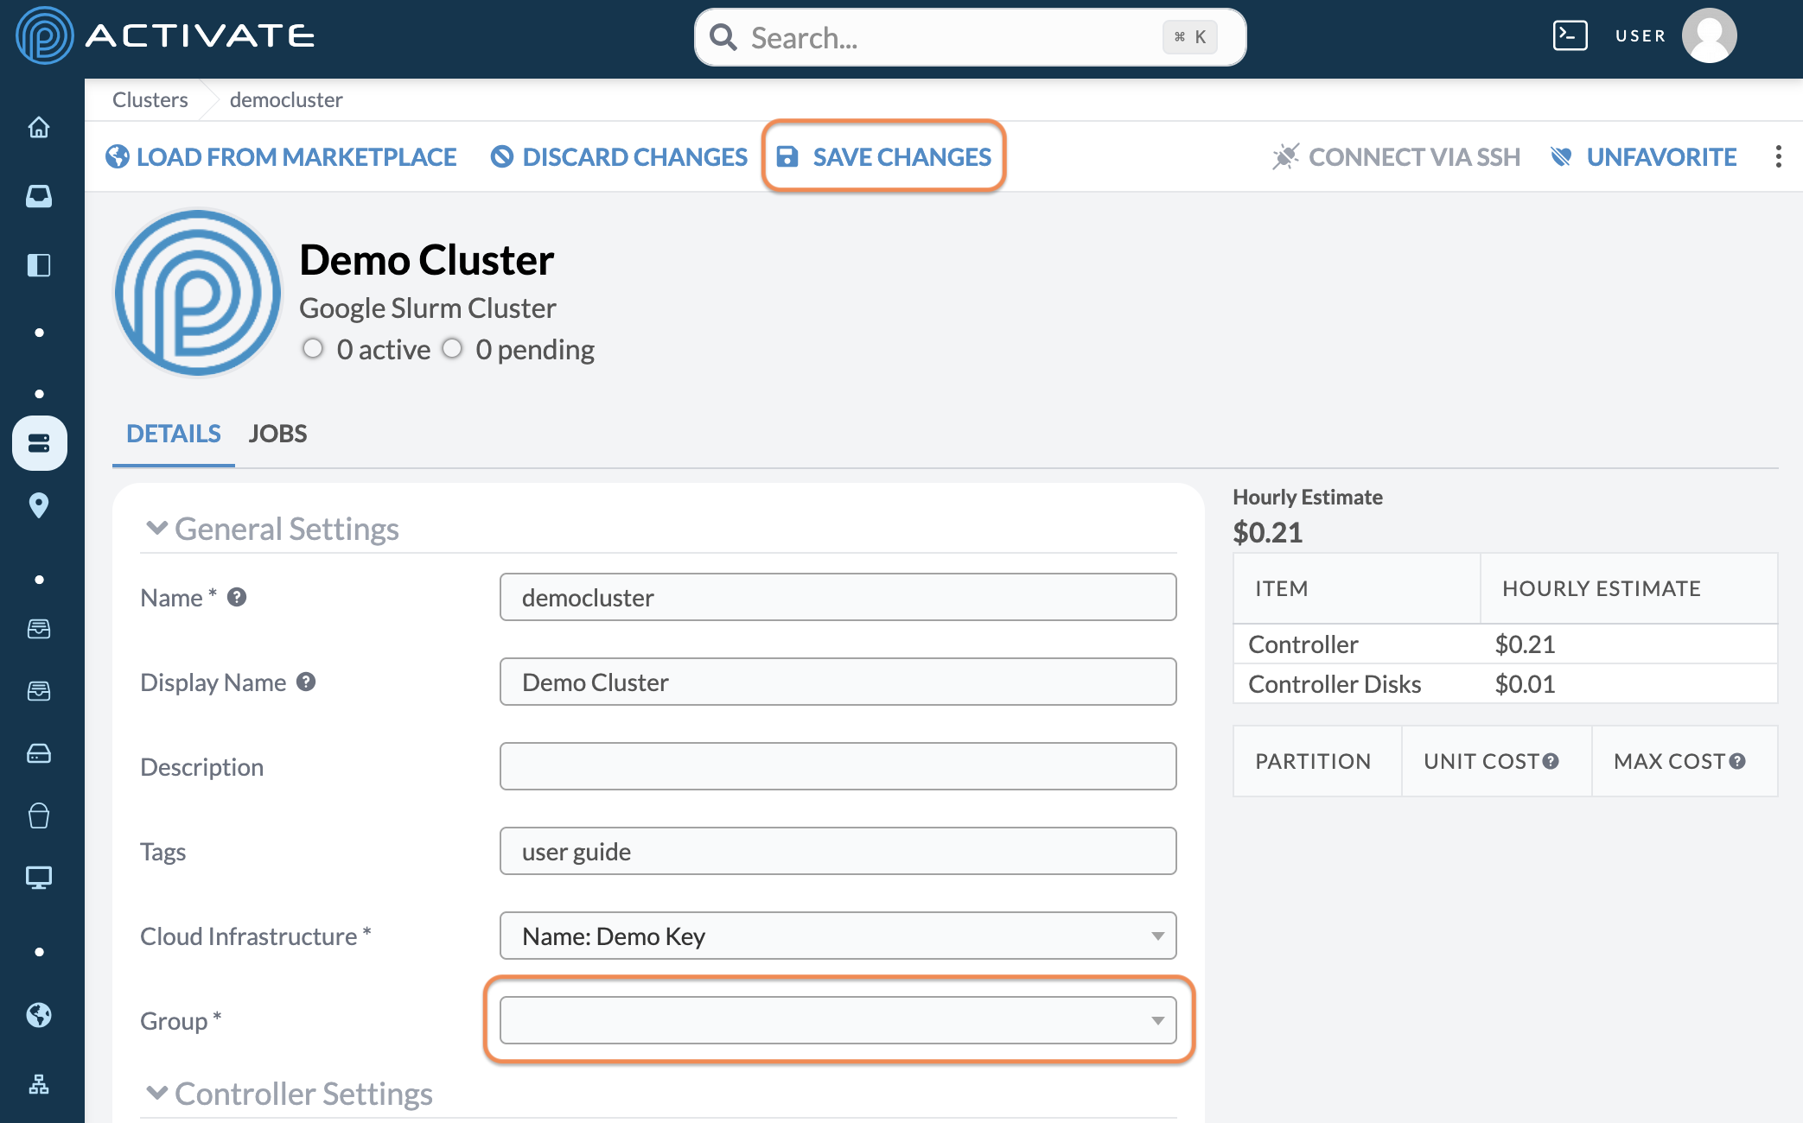Click Connect Via SSH
1803x1123 pixels.
pos(1396,156)
